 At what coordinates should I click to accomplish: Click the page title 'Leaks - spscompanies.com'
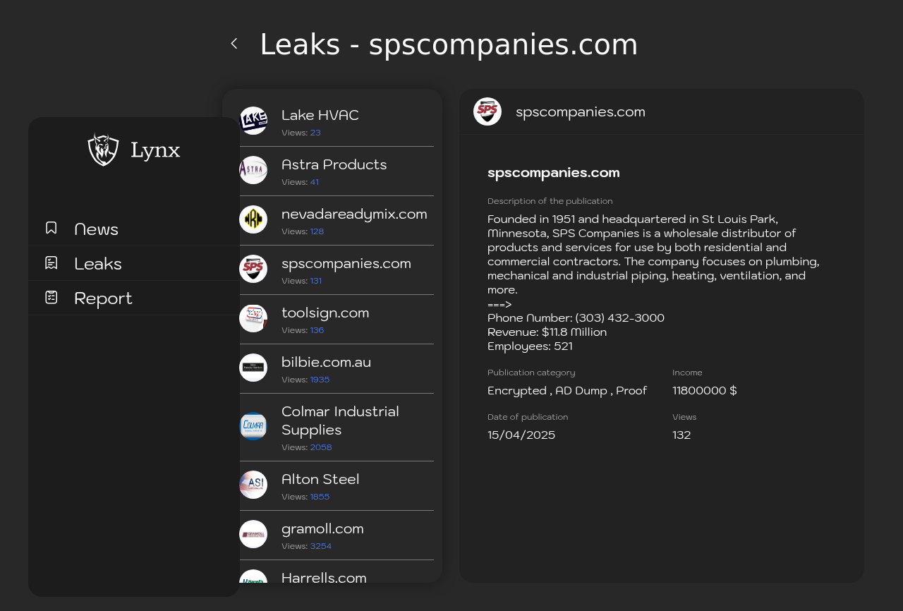[x=449, y=44]
